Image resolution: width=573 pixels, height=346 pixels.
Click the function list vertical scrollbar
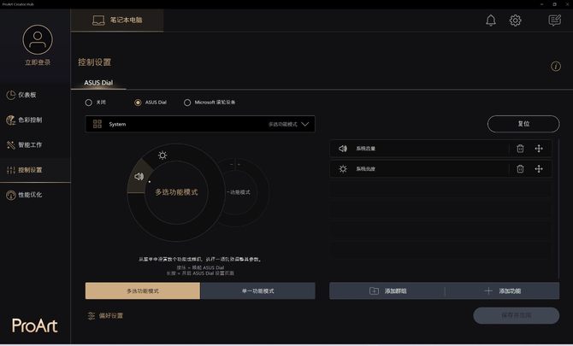point(558,208)
